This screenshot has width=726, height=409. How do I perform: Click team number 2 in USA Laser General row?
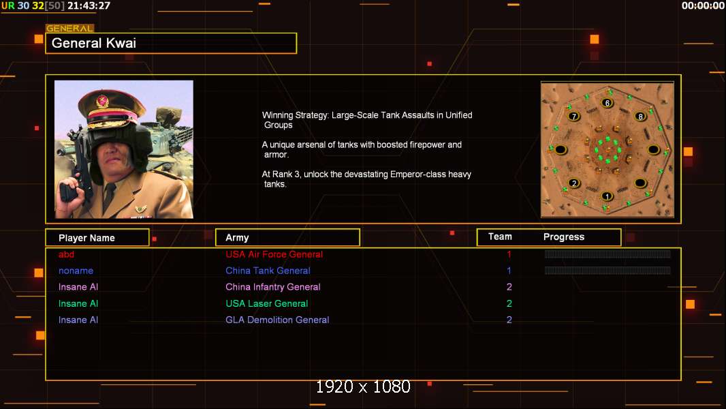pyautogui.click(x=509, y=303)
